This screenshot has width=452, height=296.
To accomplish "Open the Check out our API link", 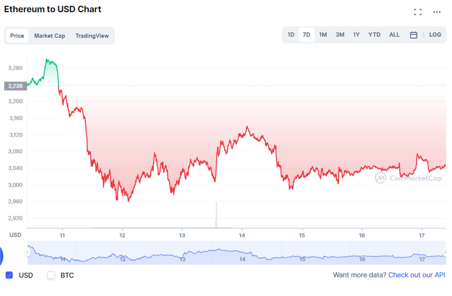I will [417, 275].
